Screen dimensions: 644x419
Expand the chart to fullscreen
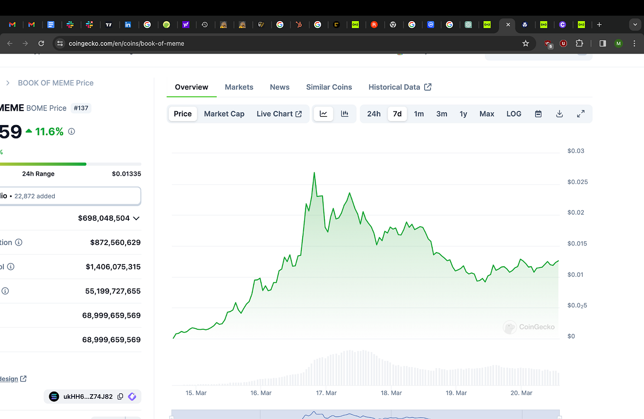(581, 114)
